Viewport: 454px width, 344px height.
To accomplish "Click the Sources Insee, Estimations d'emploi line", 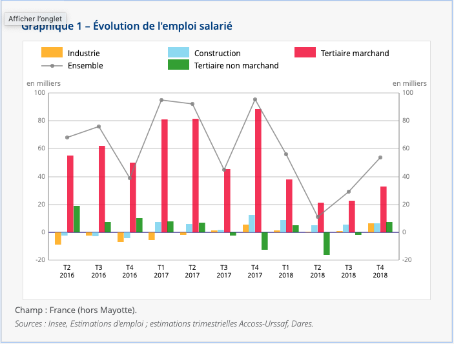I will (164, 323).
